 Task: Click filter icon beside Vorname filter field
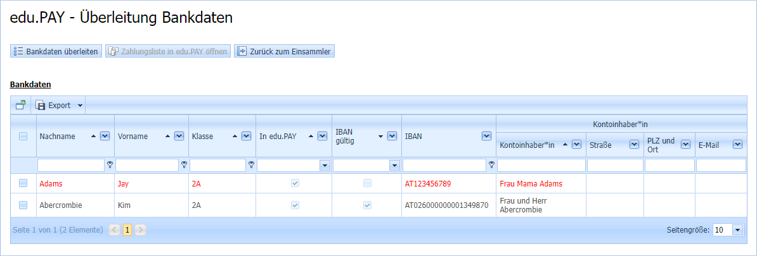pyautogui.click(x=184, y=165)
